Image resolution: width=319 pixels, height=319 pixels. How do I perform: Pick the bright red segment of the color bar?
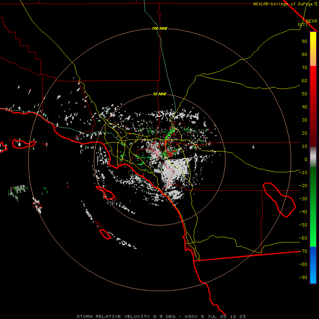pyautogui.click(x=313, y=74)
